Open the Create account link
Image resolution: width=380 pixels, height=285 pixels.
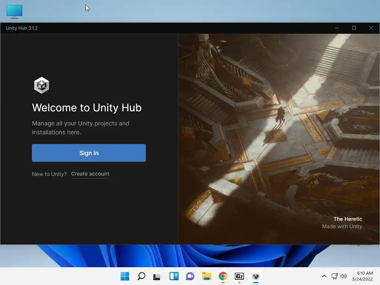click(90, 174)
